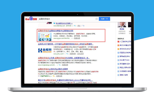Click the Baidu logo
154x106 pixels.
pyautogui.click(x=31, y=19)
